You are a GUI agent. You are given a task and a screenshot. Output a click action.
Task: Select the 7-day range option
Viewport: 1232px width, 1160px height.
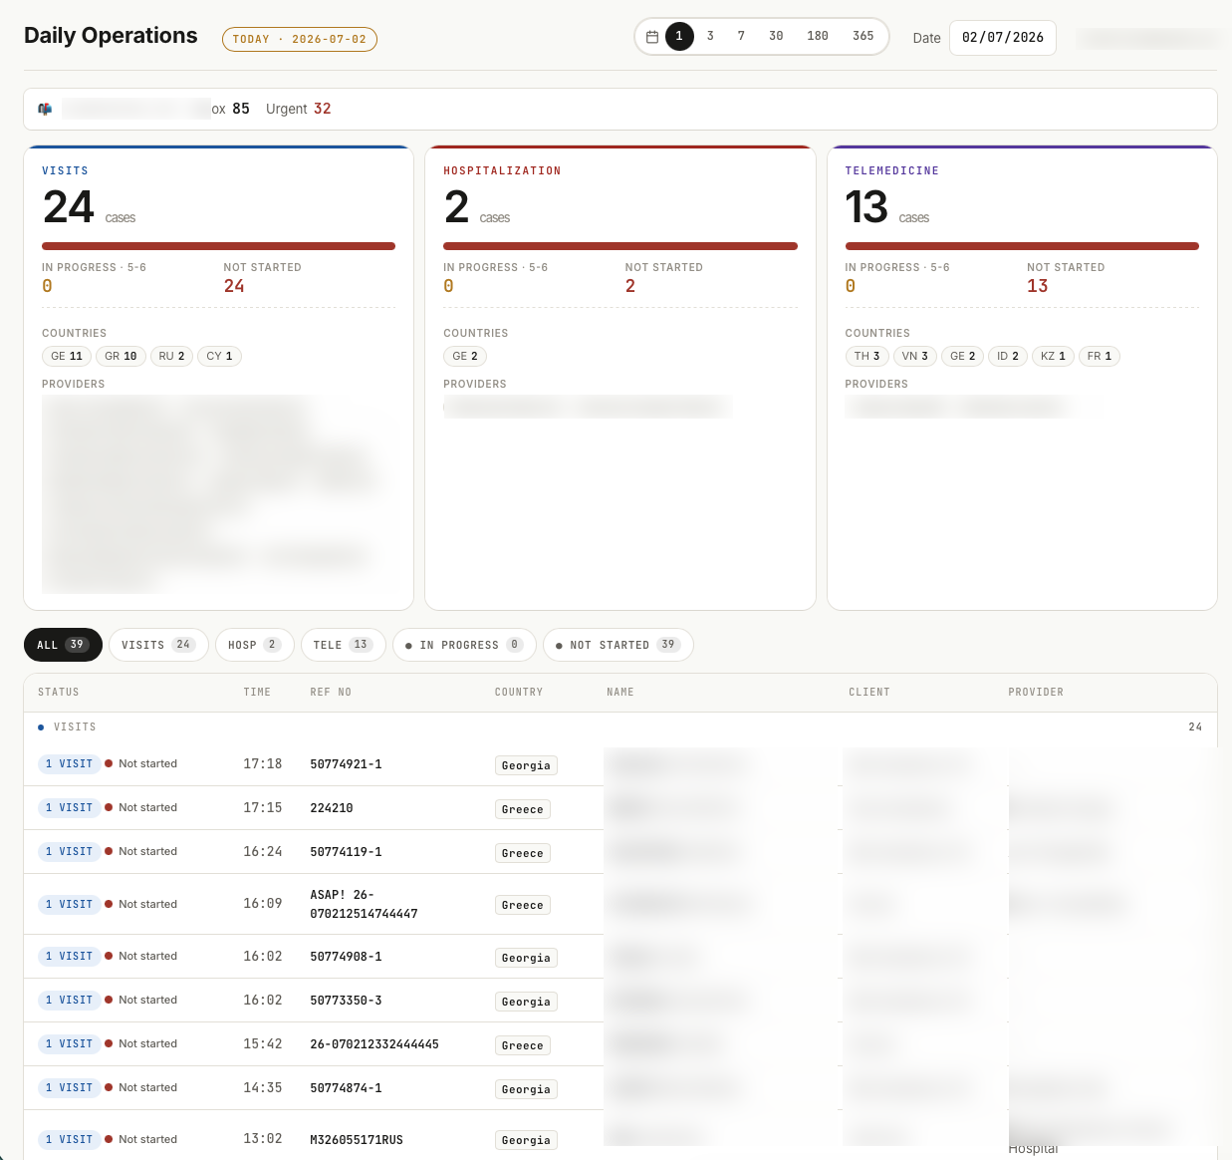point(741,36)
